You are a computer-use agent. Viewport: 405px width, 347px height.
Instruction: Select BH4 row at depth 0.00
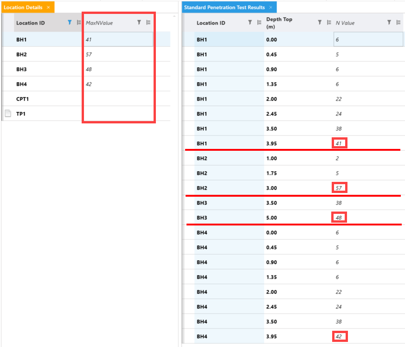click(293, 232)
